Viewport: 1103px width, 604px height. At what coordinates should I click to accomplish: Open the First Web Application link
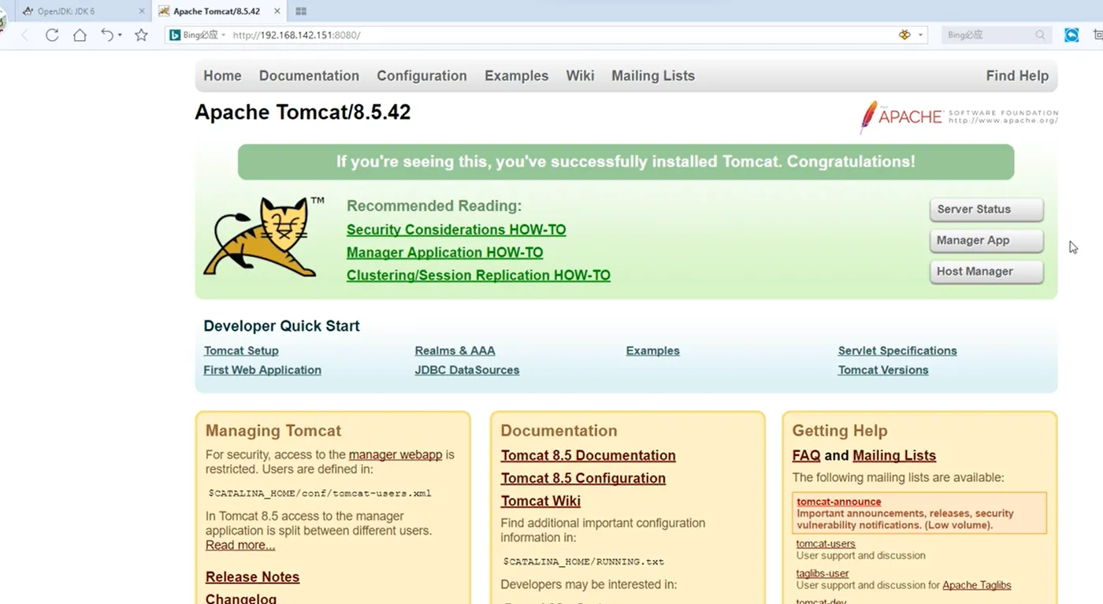tap(262, 370)
